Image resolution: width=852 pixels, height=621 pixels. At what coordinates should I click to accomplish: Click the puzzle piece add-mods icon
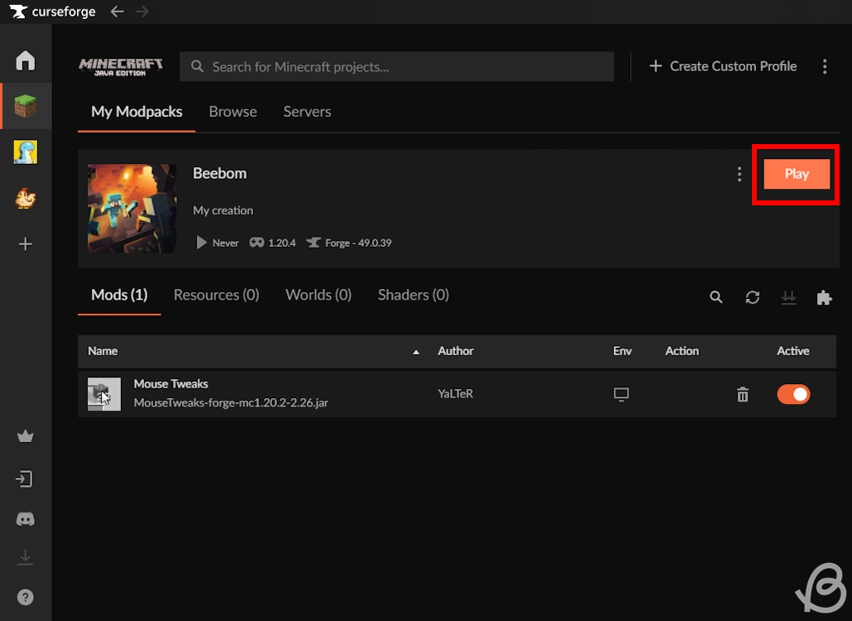(824, 297)
